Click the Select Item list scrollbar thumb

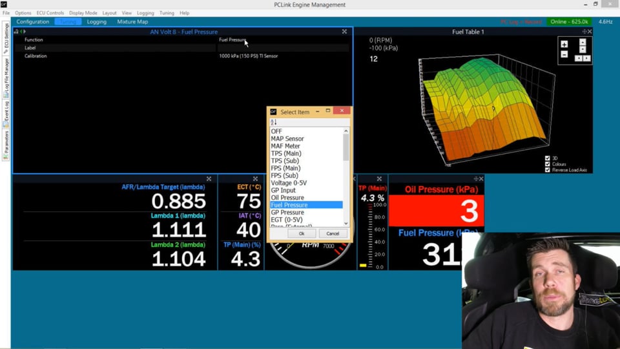click(x=346, y=147)
